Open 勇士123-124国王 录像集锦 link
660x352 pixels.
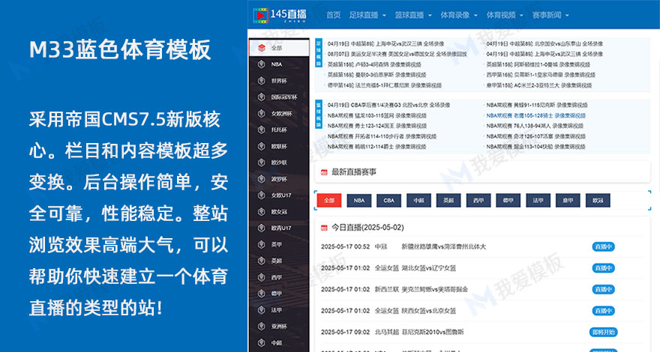point(377,126)
